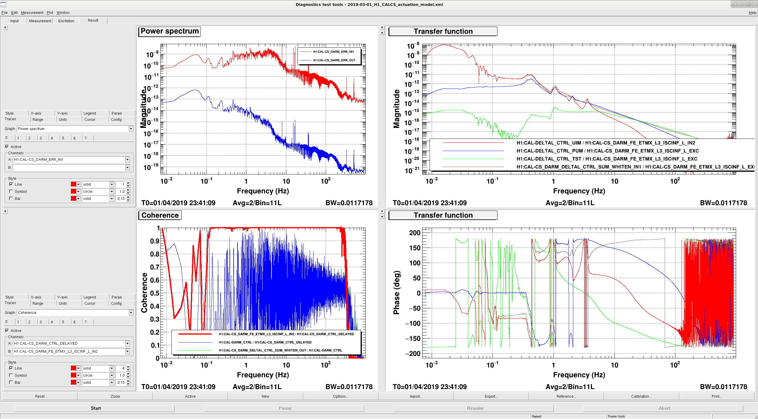This screenshot has width=758, height=419.
Task: Switch to the Excitation tab
Action: tap(66, 21)
